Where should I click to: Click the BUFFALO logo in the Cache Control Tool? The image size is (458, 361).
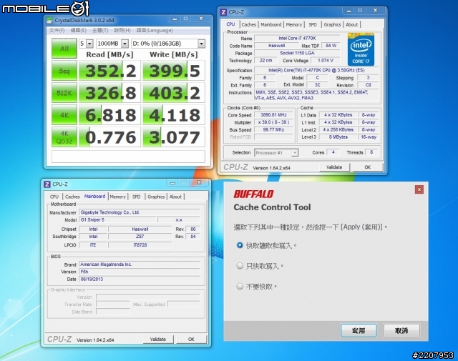[253, 194]
